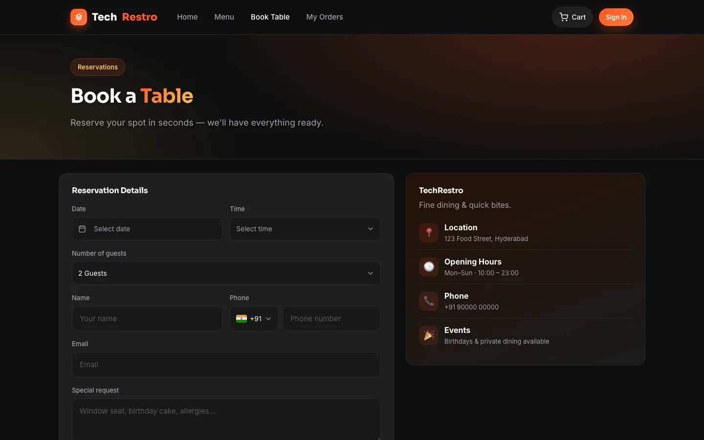The height and width of the screenshot is (440, 704).
Task: Go to Home in navigation
Action: coord(187,17)
